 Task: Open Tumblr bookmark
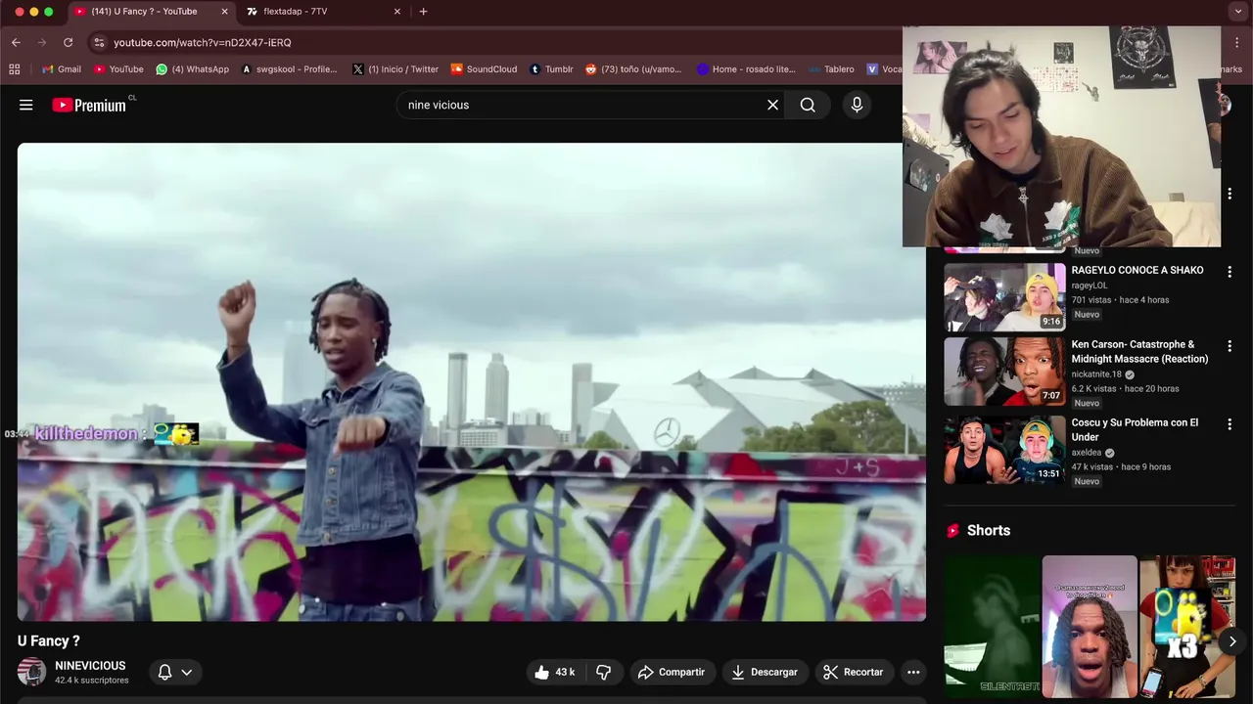click(x=551, y=69)
